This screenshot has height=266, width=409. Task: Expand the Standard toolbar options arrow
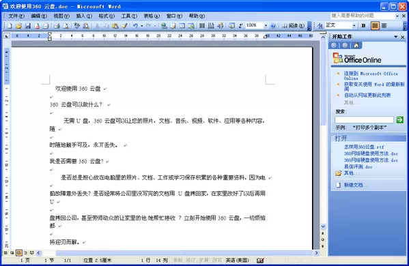pyautogui.click(x=309, y=26)
